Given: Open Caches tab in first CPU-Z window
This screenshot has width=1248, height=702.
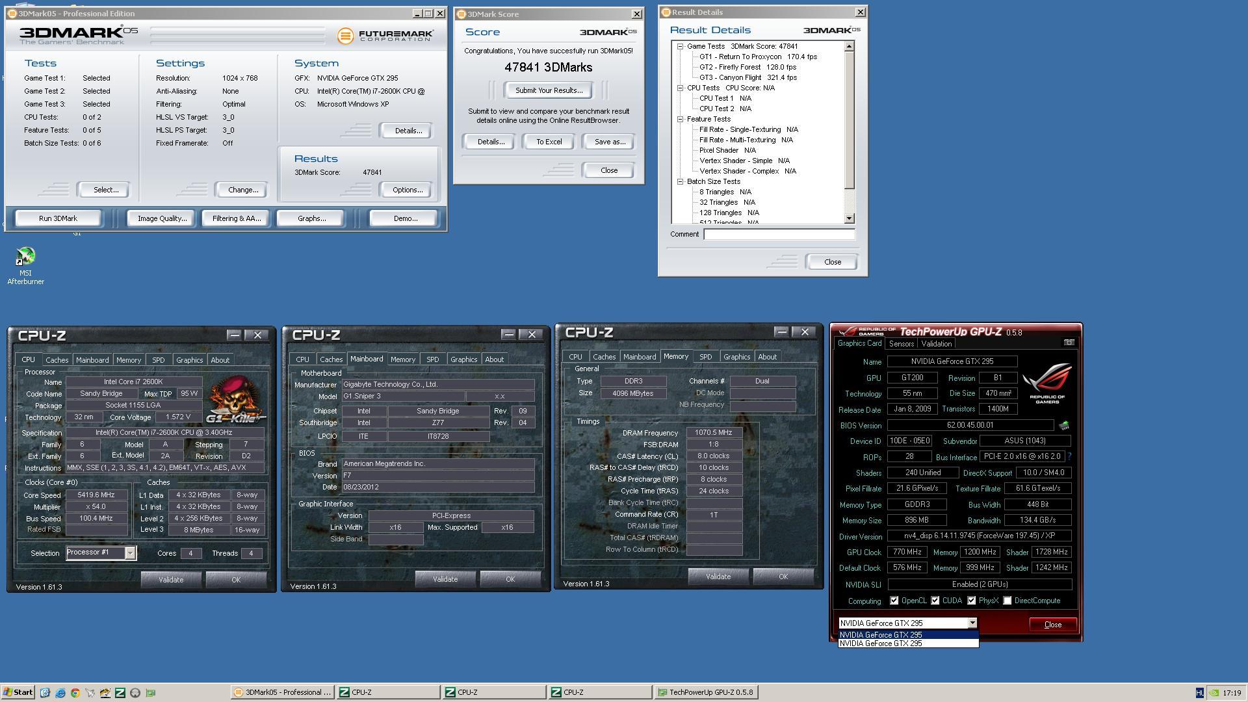Looking at the screenshot, I should tap(57, 360).
